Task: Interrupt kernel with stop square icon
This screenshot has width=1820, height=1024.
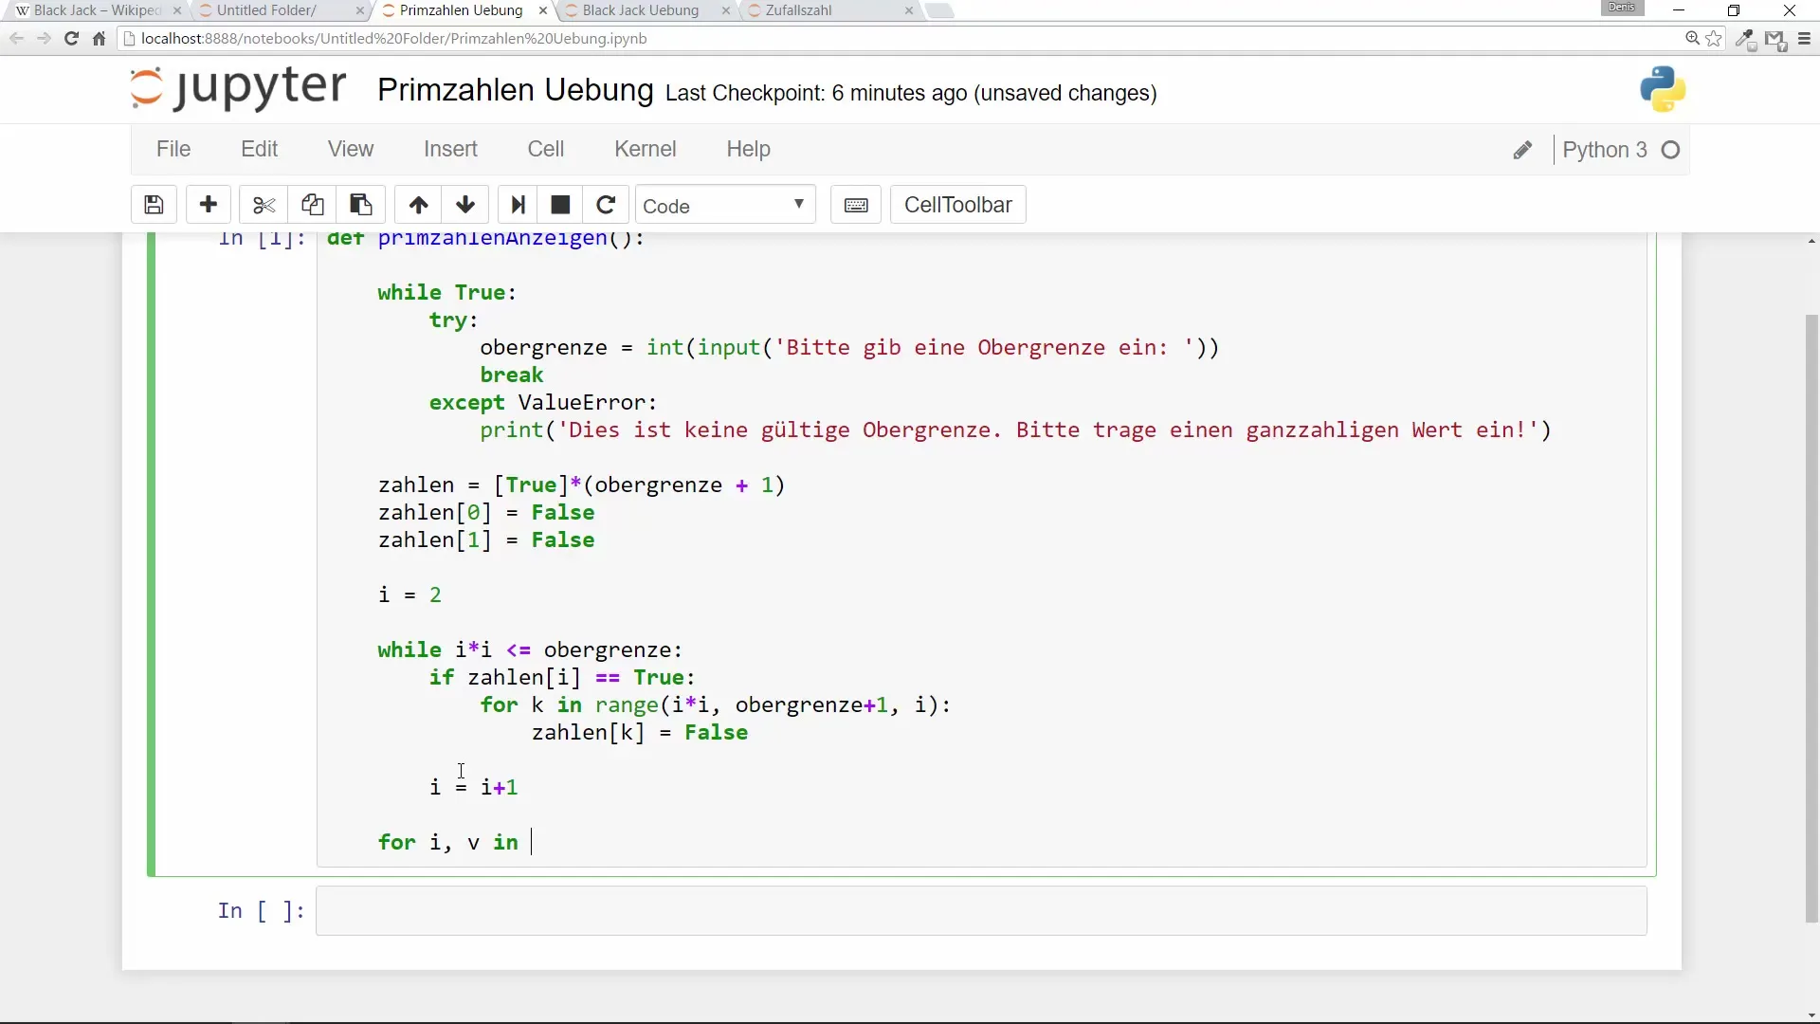Action: pyautogui.click(x=560, y=205)
